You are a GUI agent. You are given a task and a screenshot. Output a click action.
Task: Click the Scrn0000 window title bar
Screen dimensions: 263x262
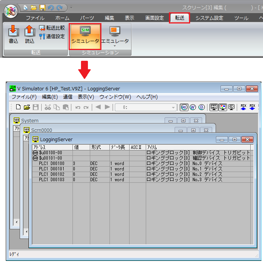click(x=96, y=130)
